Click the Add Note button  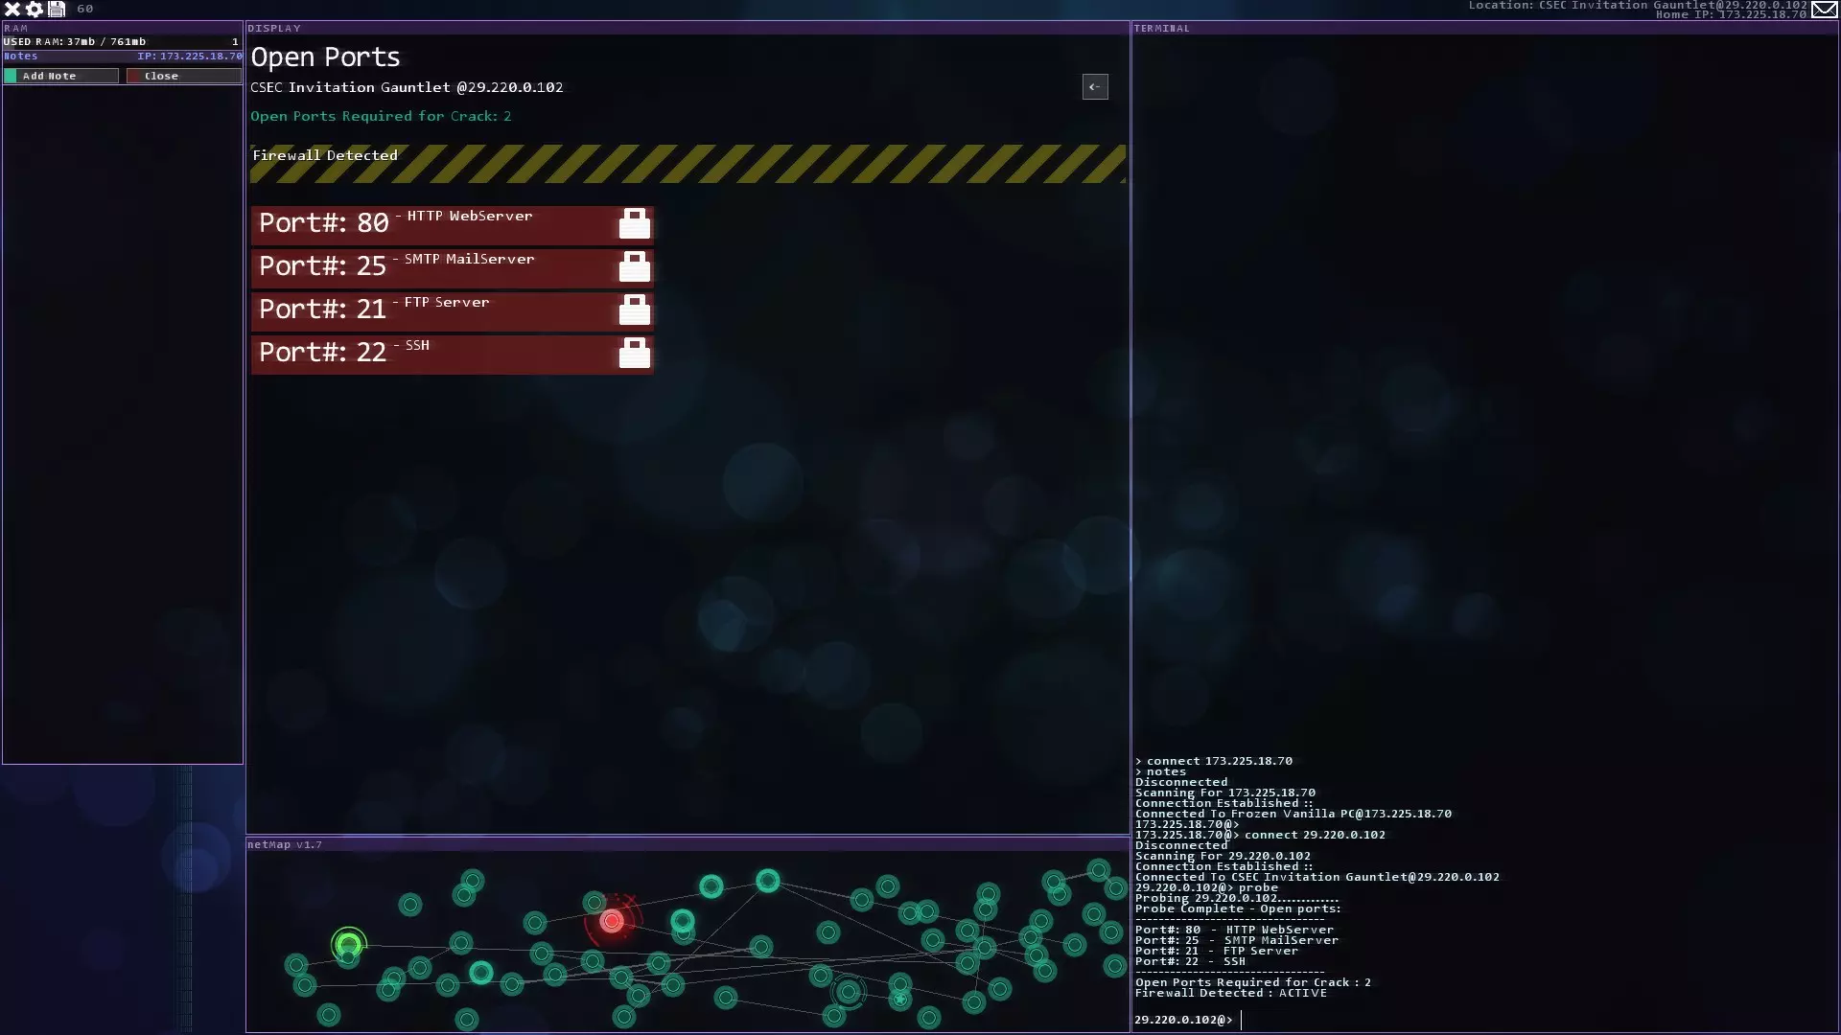pyautogui.click(x=61, y=76)
